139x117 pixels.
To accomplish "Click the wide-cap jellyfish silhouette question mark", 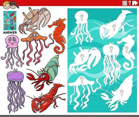I will 82,80.
